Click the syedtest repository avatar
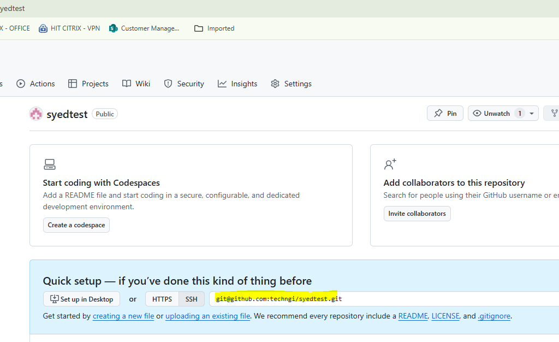 tap(35, 114)
